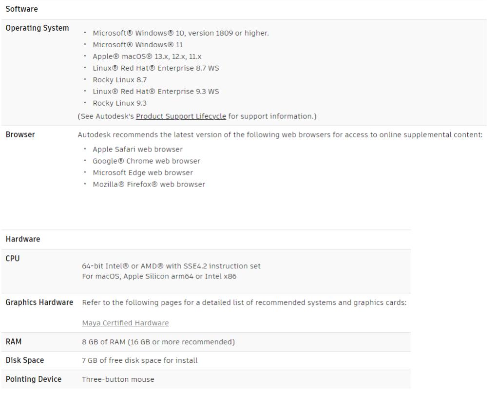
Task: Open the Maya Certified Hardware link
Action: pos(125,323)
